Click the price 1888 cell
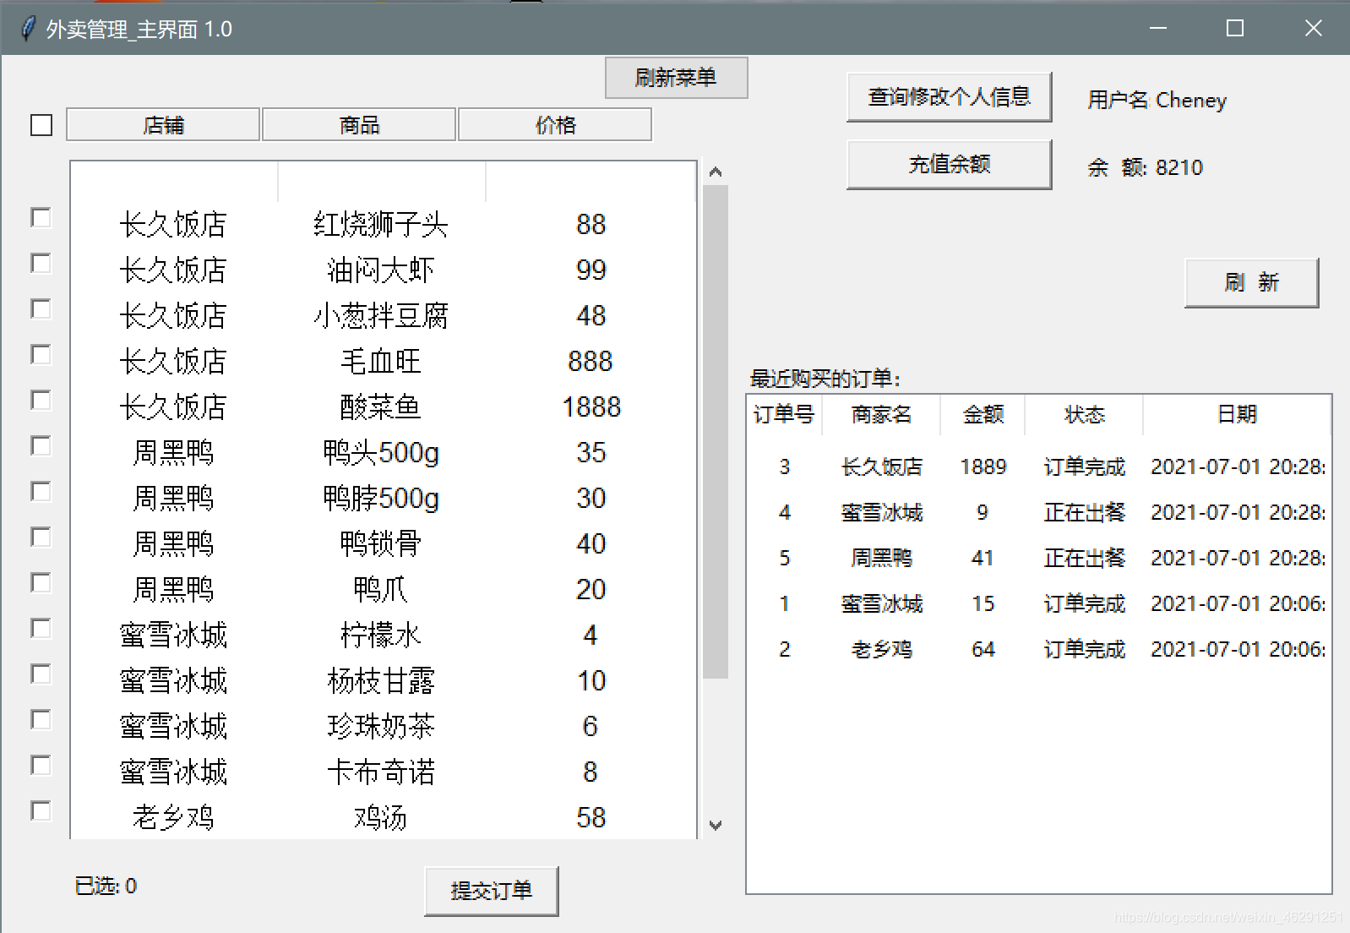Screen dimensions: 1350x933 click(591, 407)
